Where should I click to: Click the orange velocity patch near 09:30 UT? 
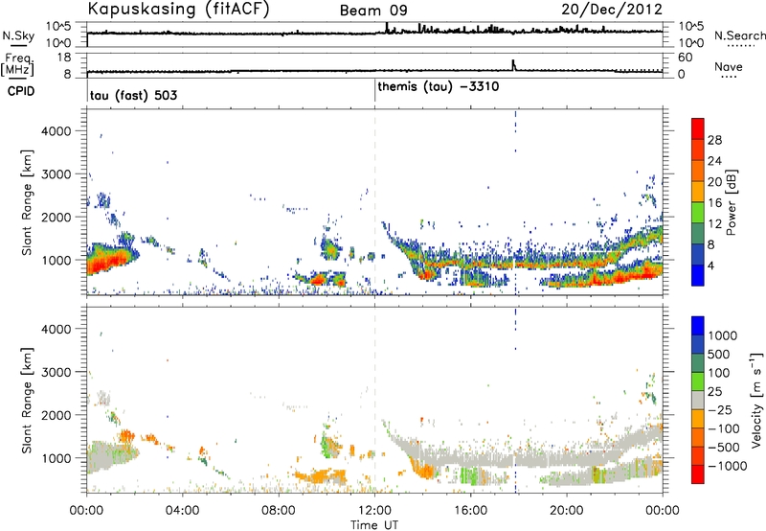point(318,475)
